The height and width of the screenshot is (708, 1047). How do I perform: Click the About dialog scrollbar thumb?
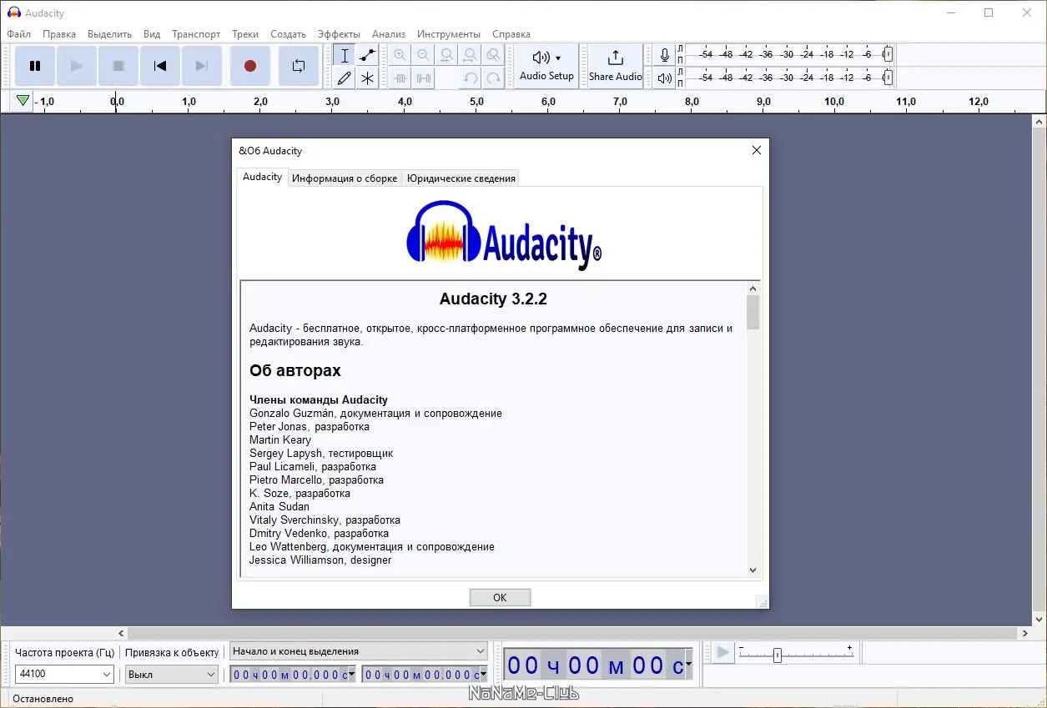coord(753,313)
